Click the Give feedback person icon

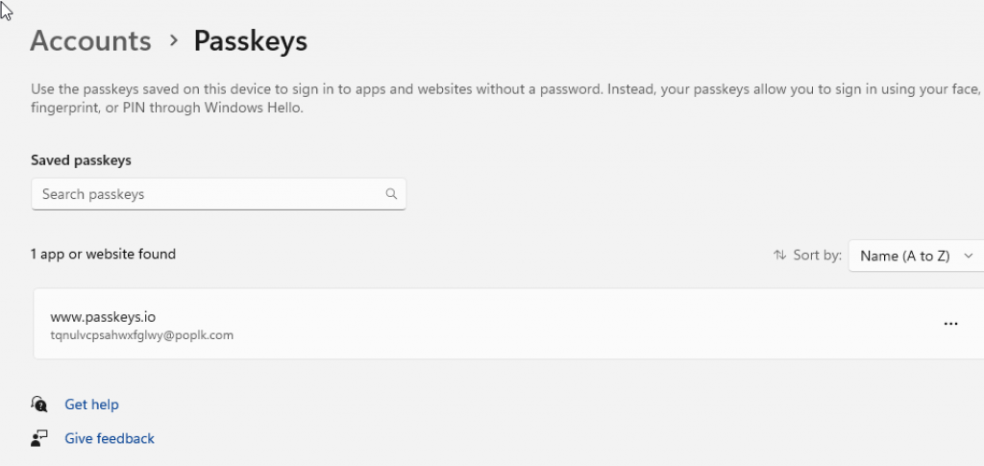click(39, 438)
